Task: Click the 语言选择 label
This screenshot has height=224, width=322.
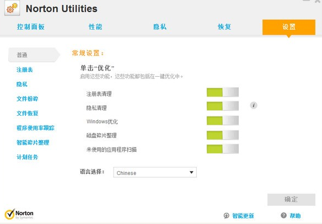Action: [x=92, y=172]
